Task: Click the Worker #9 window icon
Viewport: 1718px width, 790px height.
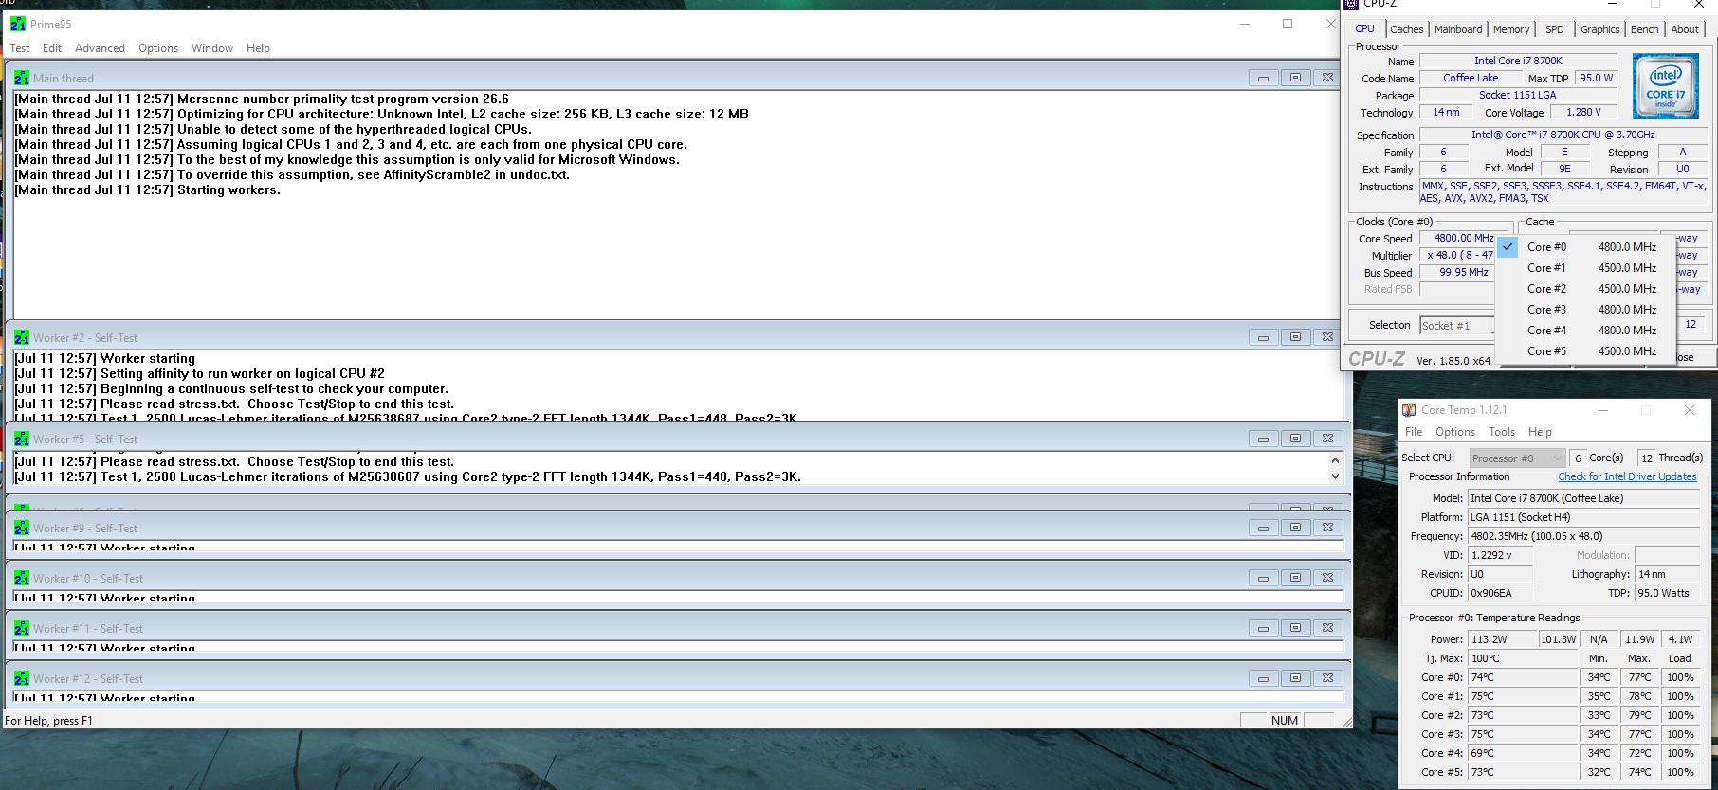Action: coord(22,528)
